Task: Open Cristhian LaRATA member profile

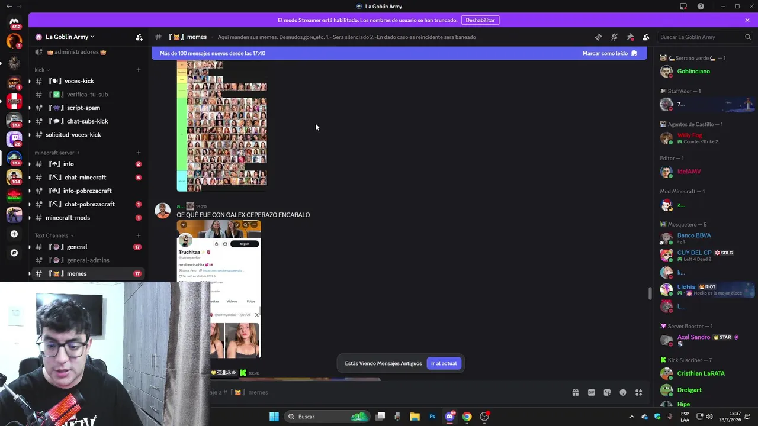Action: [705, 373]
